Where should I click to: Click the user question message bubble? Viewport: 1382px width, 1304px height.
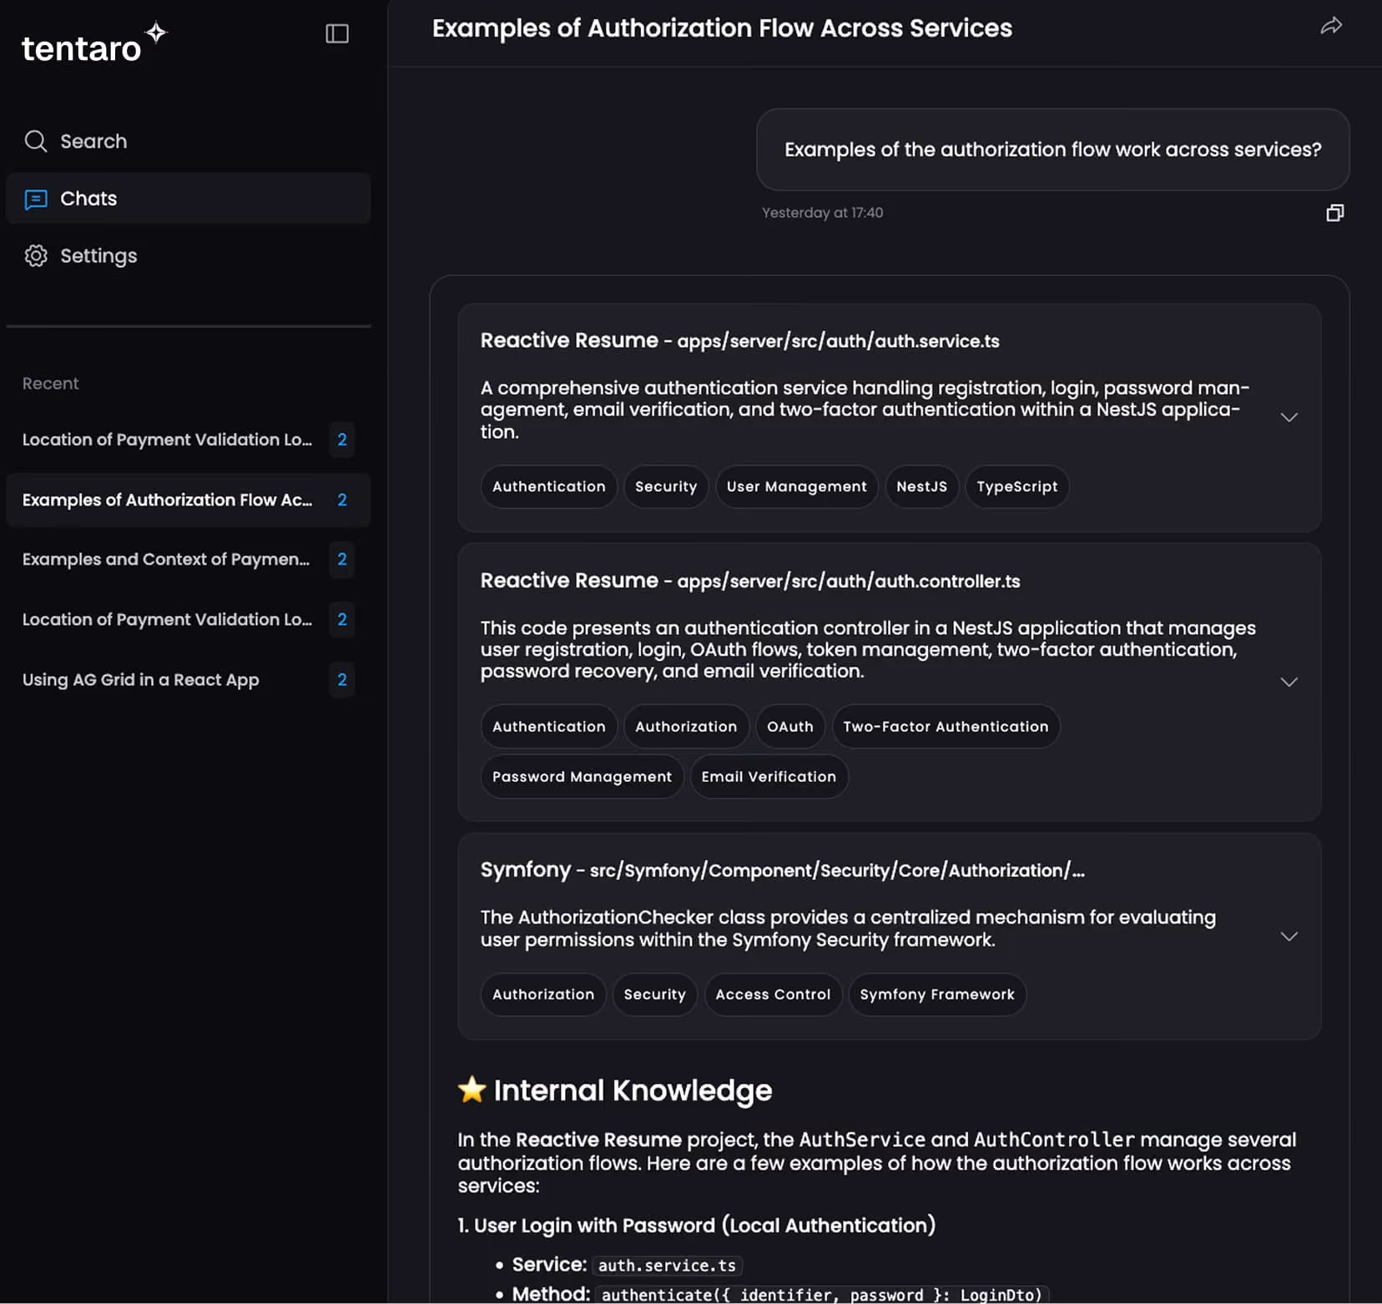(x=1052, y=149)
